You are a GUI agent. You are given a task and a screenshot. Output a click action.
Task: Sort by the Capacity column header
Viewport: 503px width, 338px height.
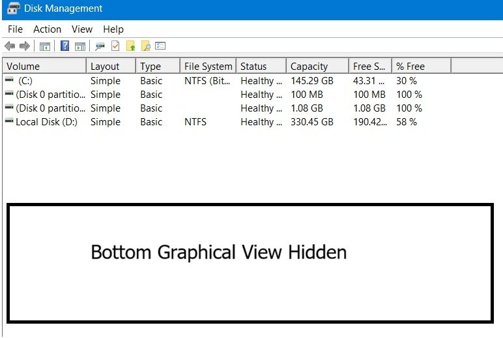pyautogui.click(x=317, y=66)
